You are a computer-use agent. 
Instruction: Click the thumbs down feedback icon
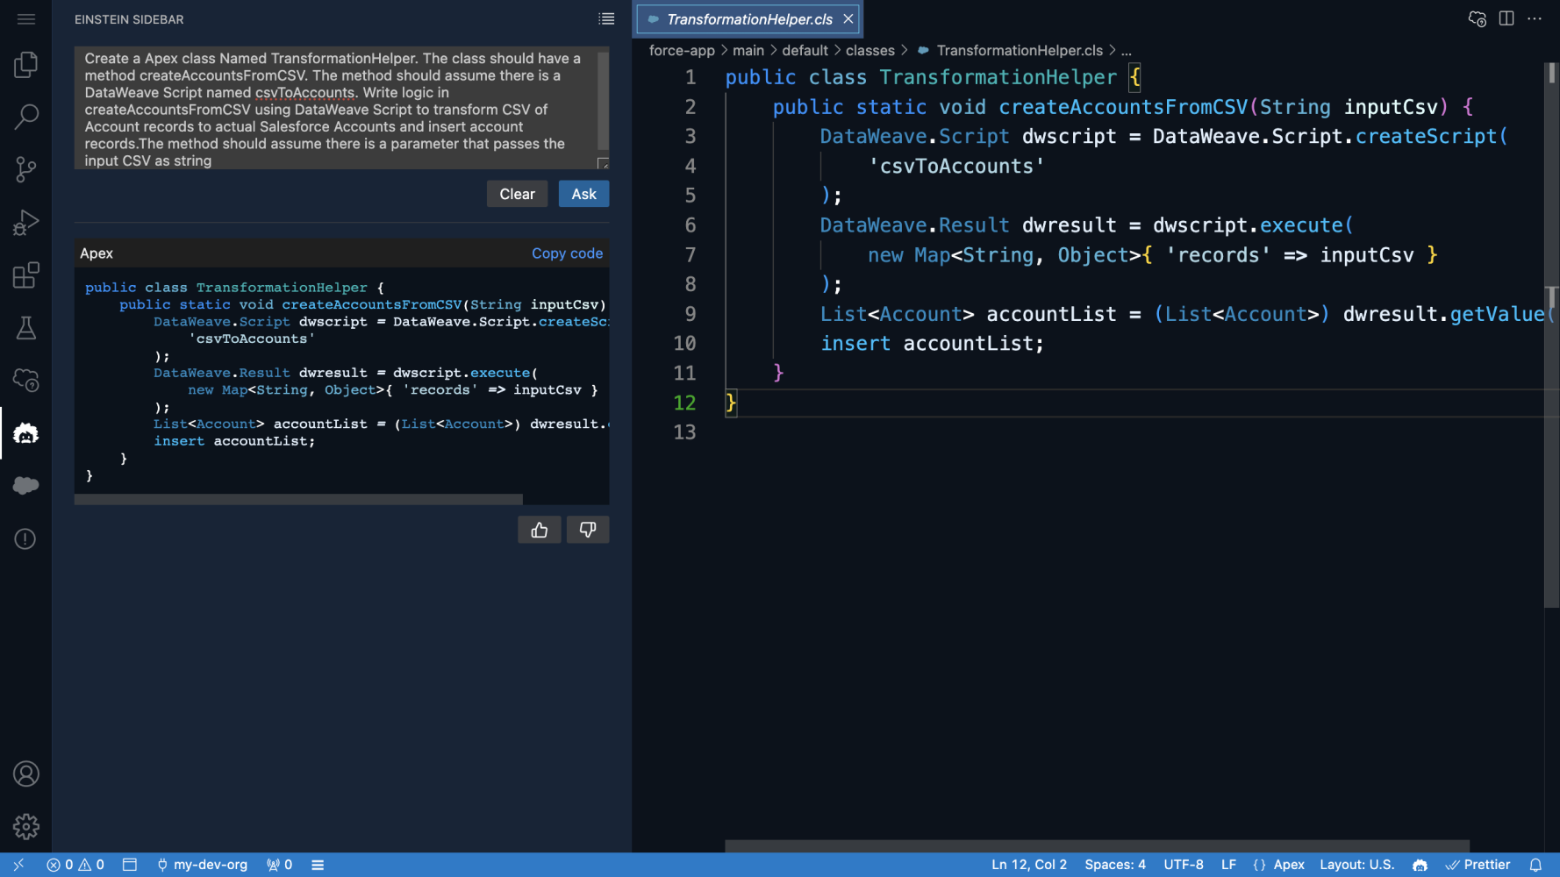tap(588, 530)
